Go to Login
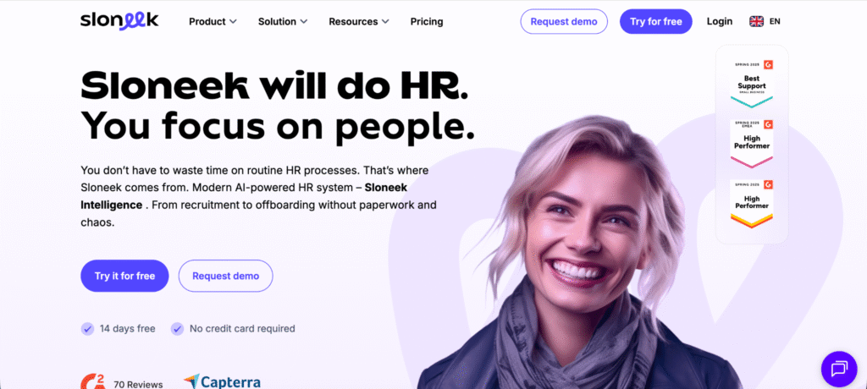Screen dimensions: 867x389 720,21
